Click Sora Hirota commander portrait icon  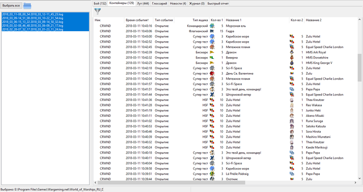(291, 131)
